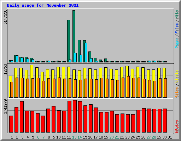This screenshot has height=141, width=181.
Task: Click the red KBytes bar for day 30
Action: (x=165, y=121)
